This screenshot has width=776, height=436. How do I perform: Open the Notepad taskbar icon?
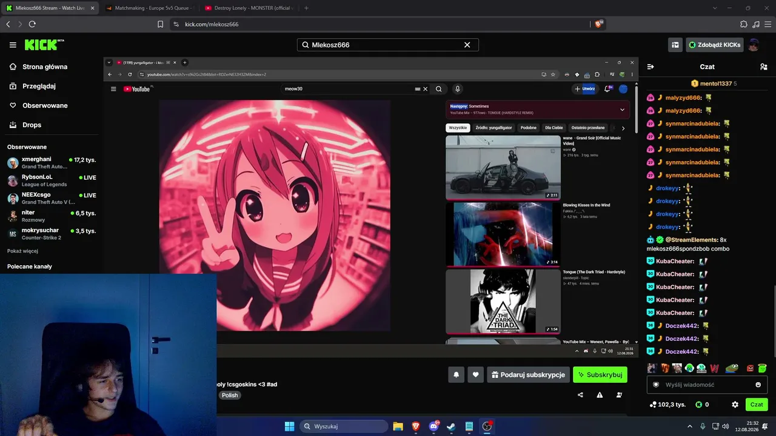pos(469,426)
